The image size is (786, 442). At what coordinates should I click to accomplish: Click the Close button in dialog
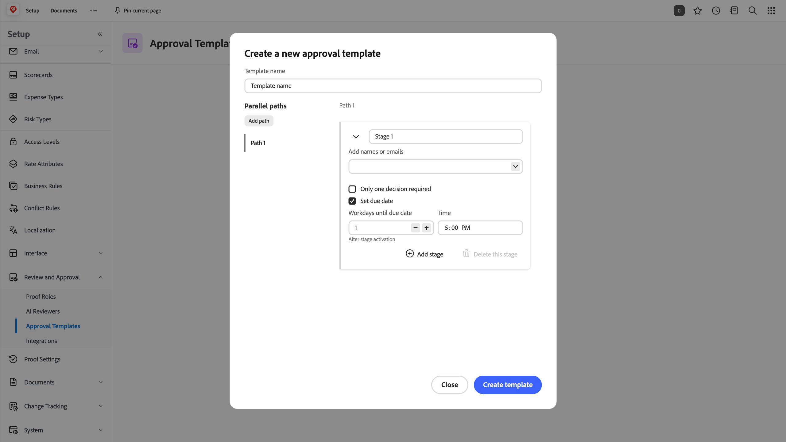(449, 385)
